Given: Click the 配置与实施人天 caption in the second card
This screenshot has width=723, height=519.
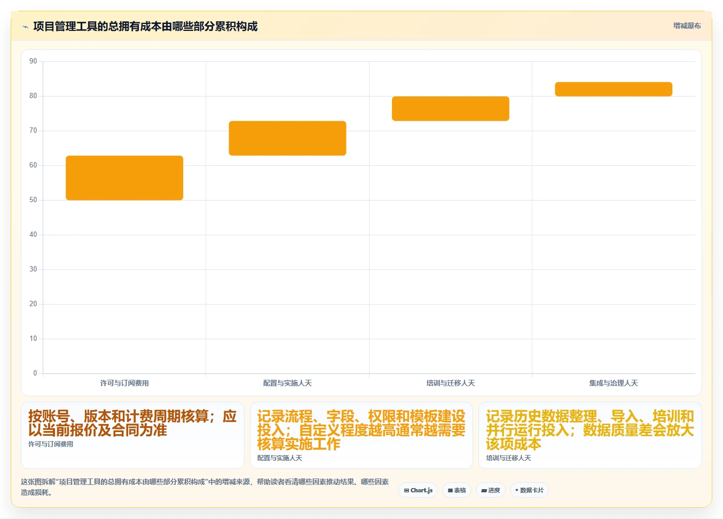Looking at the screenshot, I should coord(280,458).
